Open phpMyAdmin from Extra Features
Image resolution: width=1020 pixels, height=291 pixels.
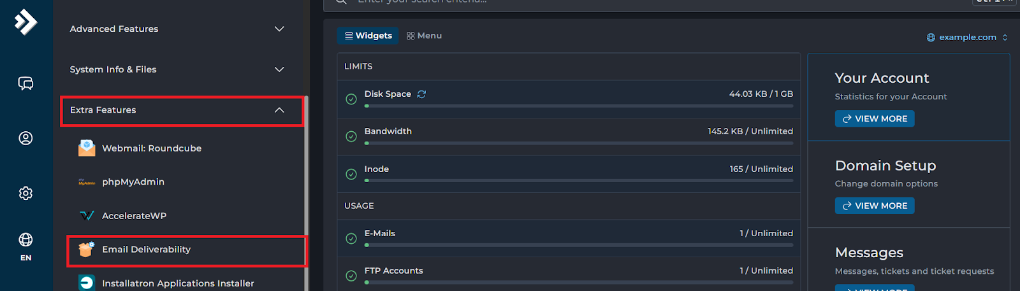click(x=133, y=182)
